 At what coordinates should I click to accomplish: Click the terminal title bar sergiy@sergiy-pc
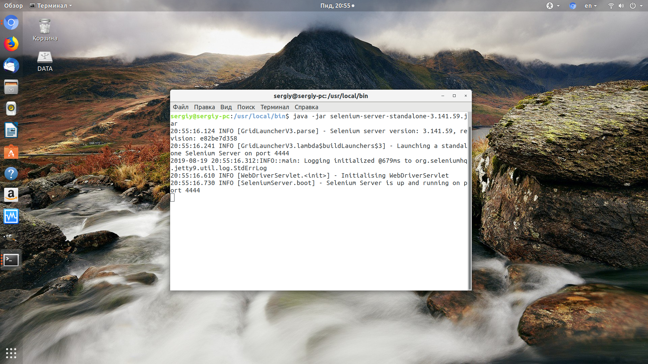[321, 96]
